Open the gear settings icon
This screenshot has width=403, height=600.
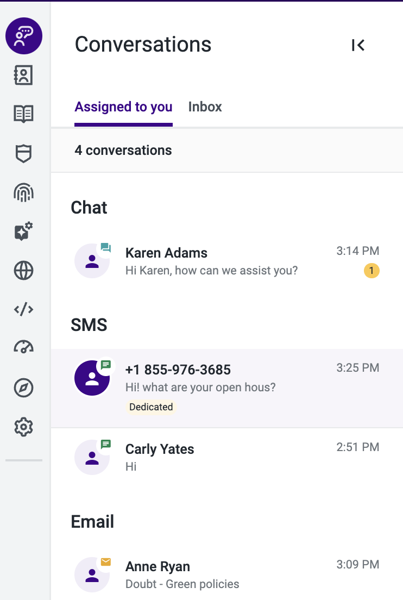24,427
